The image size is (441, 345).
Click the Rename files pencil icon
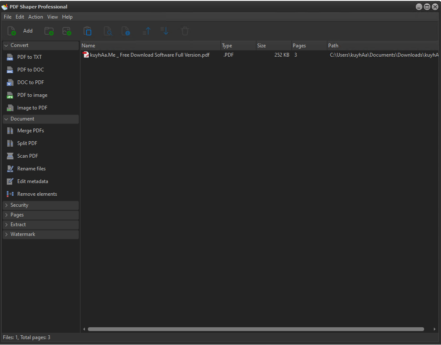pyautogui.click(x=10, y=169)
